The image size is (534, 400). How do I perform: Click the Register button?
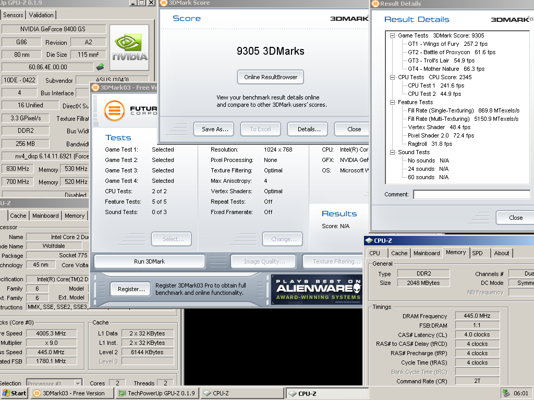click(131, 289)
